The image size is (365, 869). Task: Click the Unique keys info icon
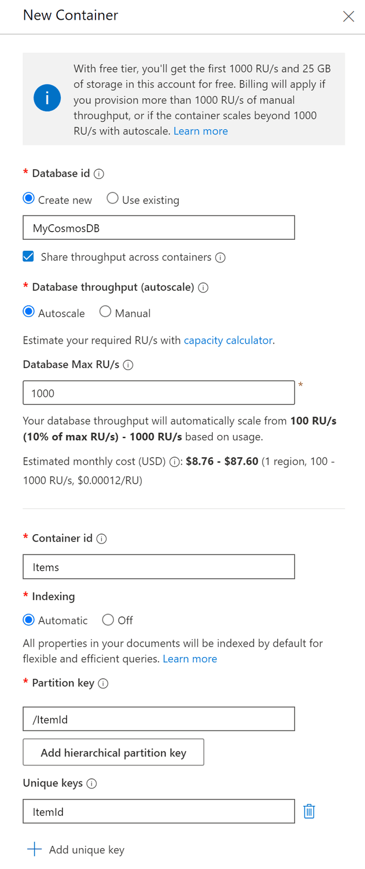[x=91, y=783]
